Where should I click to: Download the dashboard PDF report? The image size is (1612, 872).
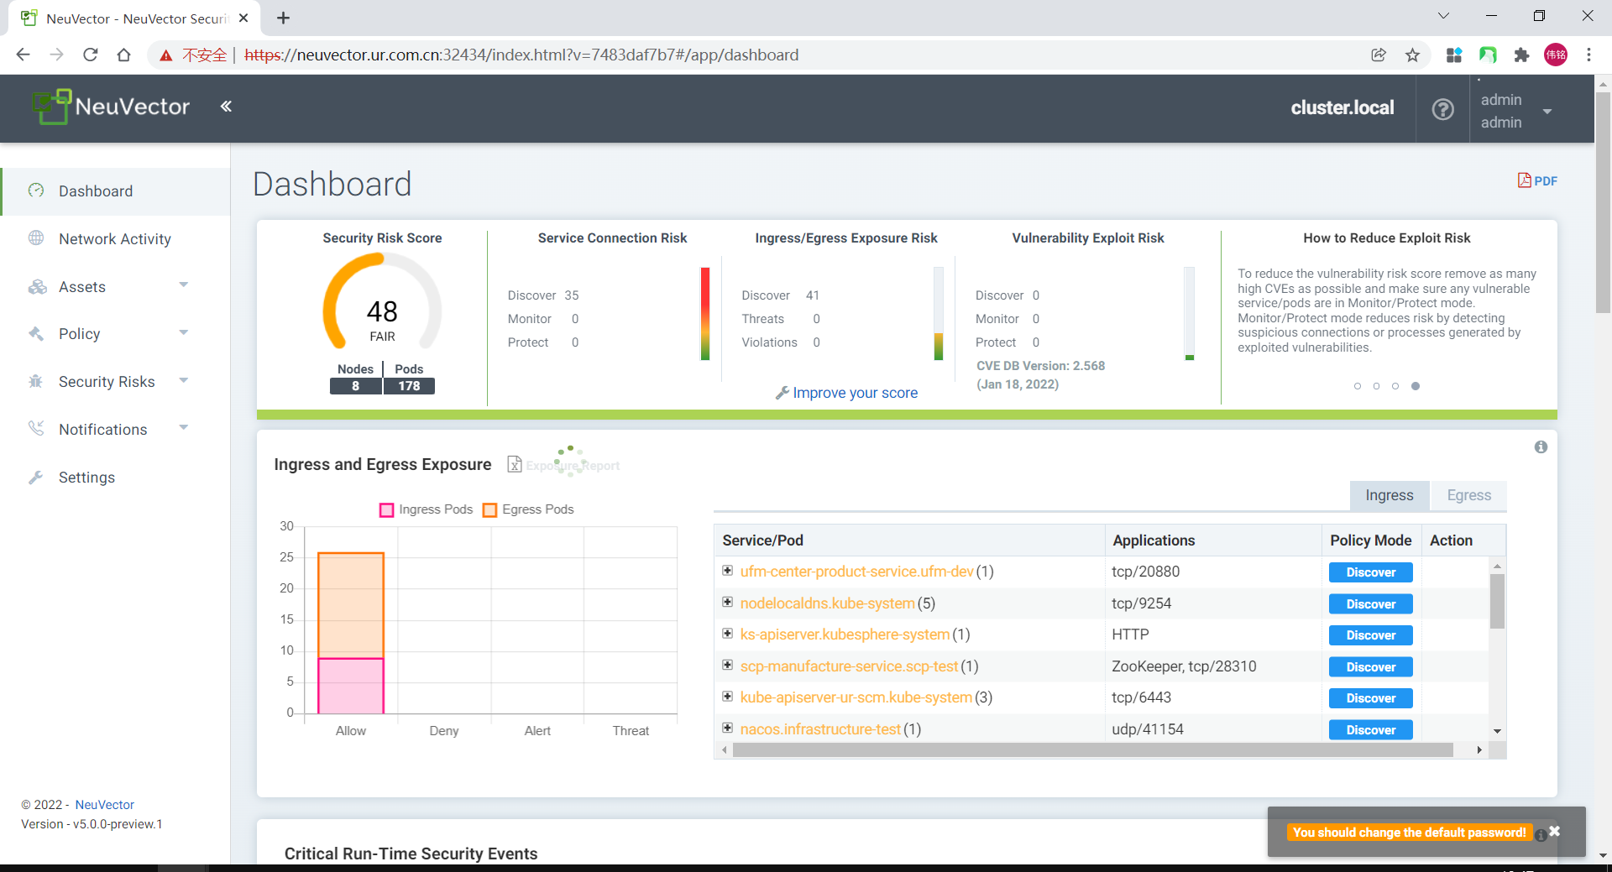click(x=1537, y=180)
